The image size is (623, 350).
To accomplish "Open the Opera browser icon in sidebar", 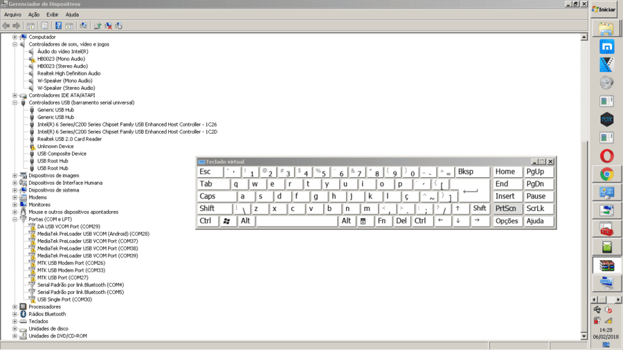I will 606,156.
